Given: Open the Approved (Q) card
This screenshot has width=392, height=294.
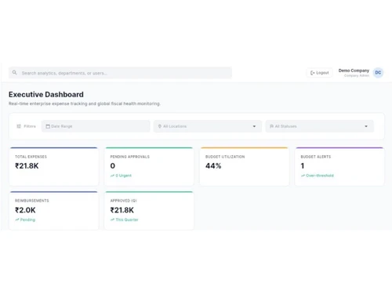Looking at the screenshot, I should point(149,211).
